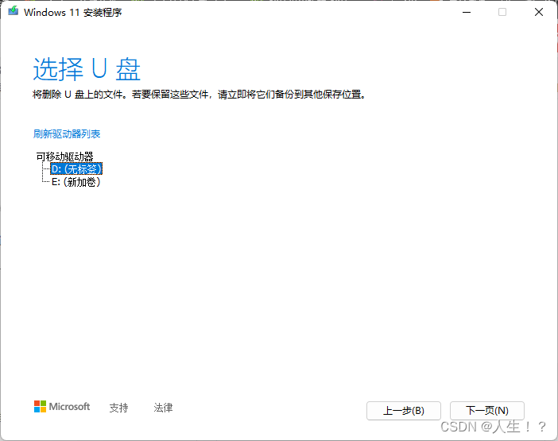This screenshot has width=558, height=441.
Task: Click the Microsoft logo
Action: pos(62,407)
